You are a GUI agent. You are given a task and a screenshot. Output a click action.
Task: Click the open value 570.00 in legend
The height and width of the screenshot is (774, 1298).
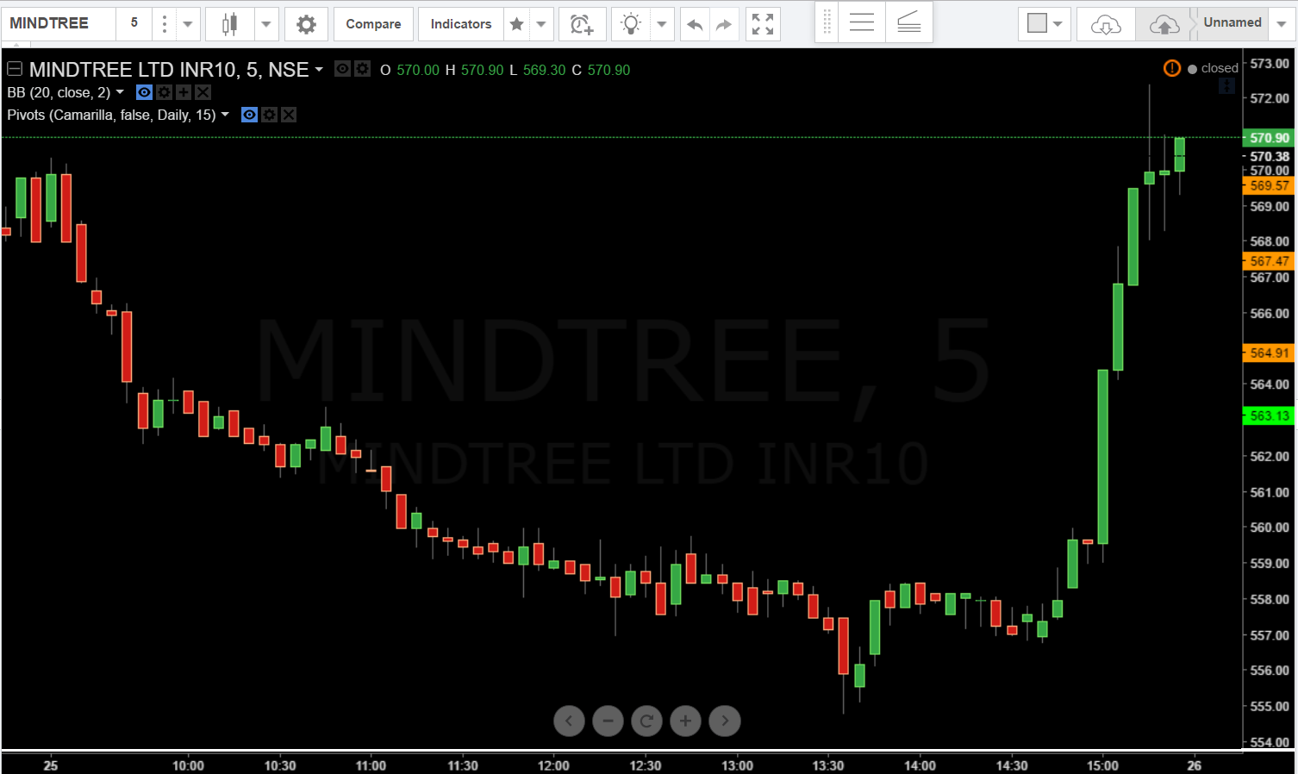click(x=418, y=70)
